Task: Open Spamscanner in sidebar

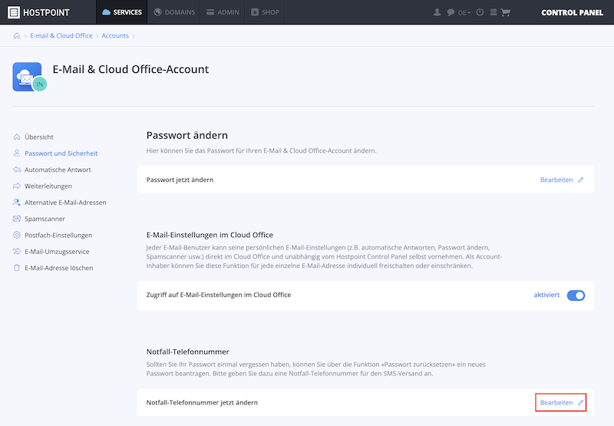Action: point(45,219)
